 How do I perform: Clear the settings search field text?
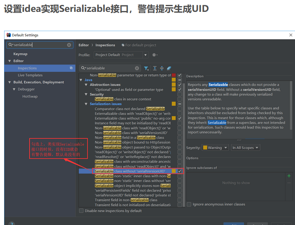pyautogui.click(x=69, y=45)
